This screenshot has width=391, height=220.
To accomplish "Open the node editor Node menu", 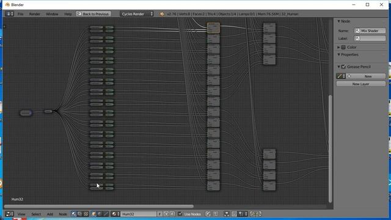I will (x=63, y=214).
